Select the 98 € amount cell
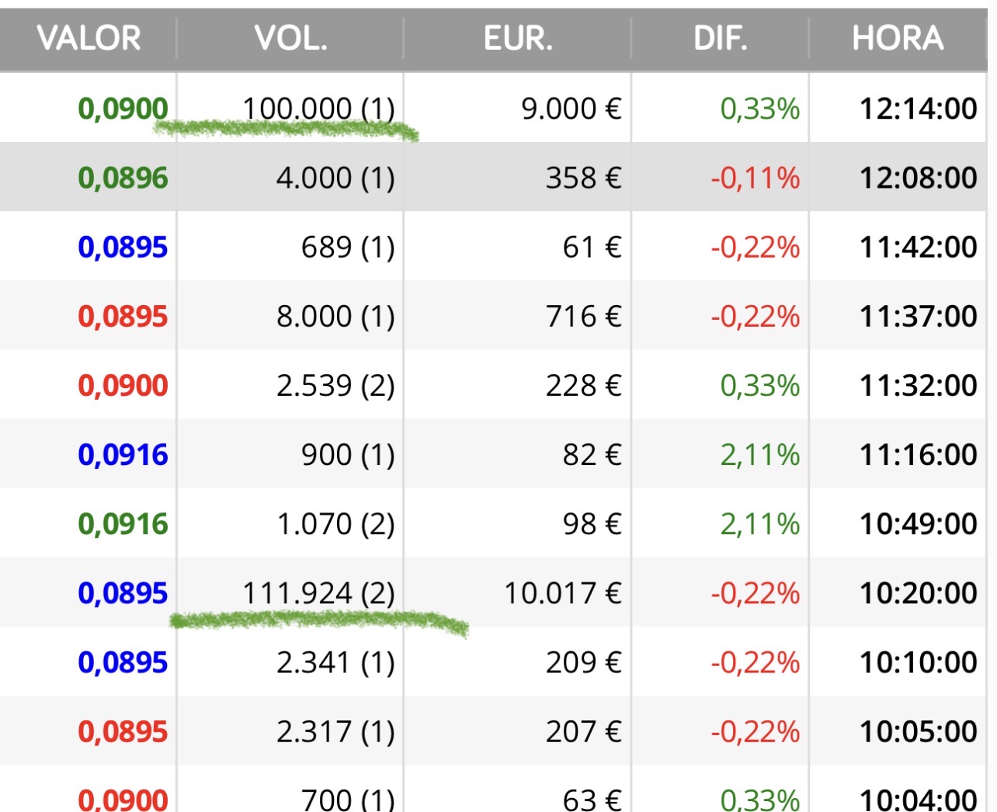Image resolution: width=997 pixels, height=812 pixels. click(592, 524)
